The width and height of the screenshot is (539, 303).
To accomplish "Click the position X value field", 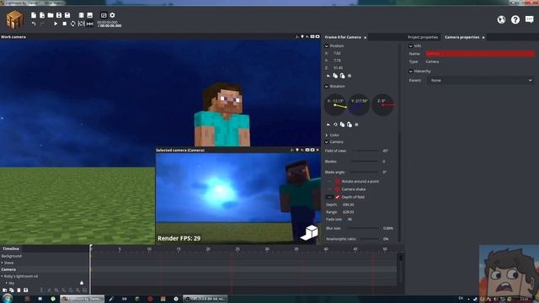I will click(337, 53).
